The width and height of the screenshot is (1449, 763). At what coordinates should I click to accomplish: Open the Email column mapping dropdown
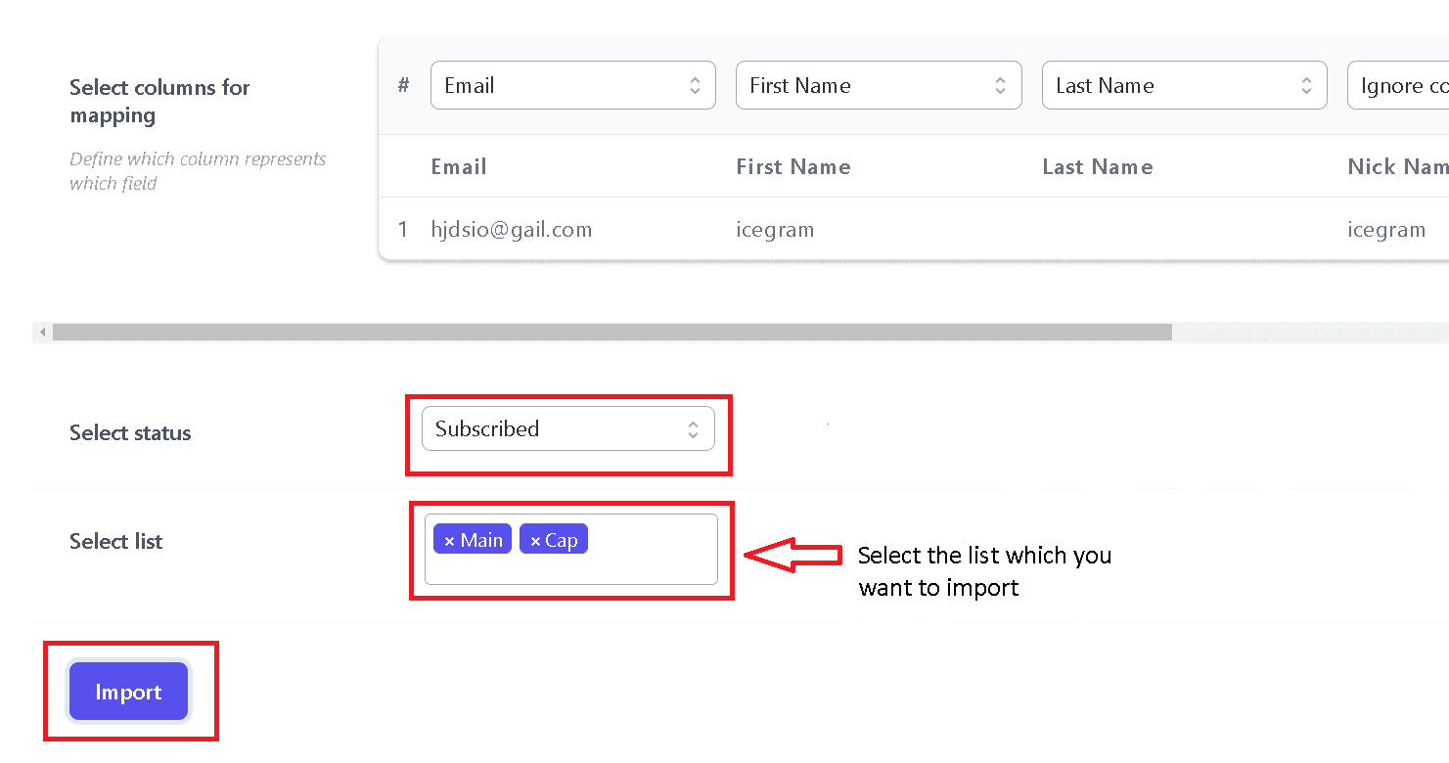(573, 85)
